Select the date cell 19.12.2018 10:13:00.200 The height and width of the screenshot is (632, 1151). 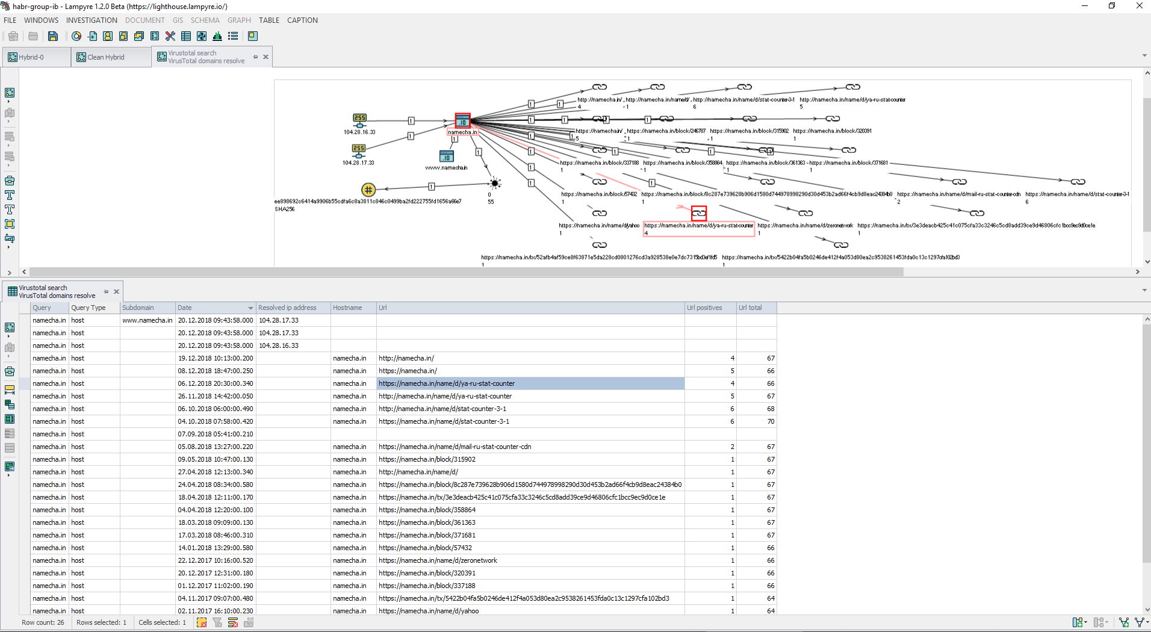point(216,358)
